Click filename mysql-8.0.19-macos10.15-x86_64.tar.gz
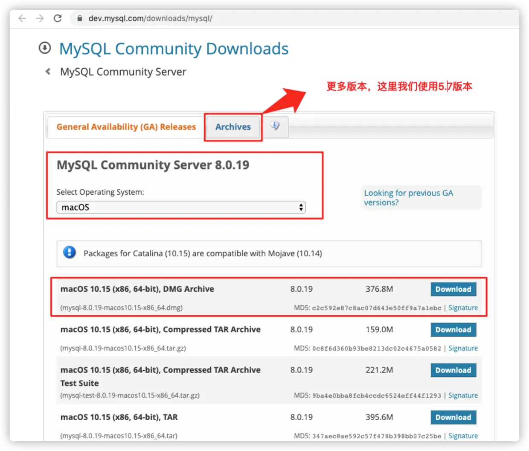 pyautogui.click(x=123, y=348)
